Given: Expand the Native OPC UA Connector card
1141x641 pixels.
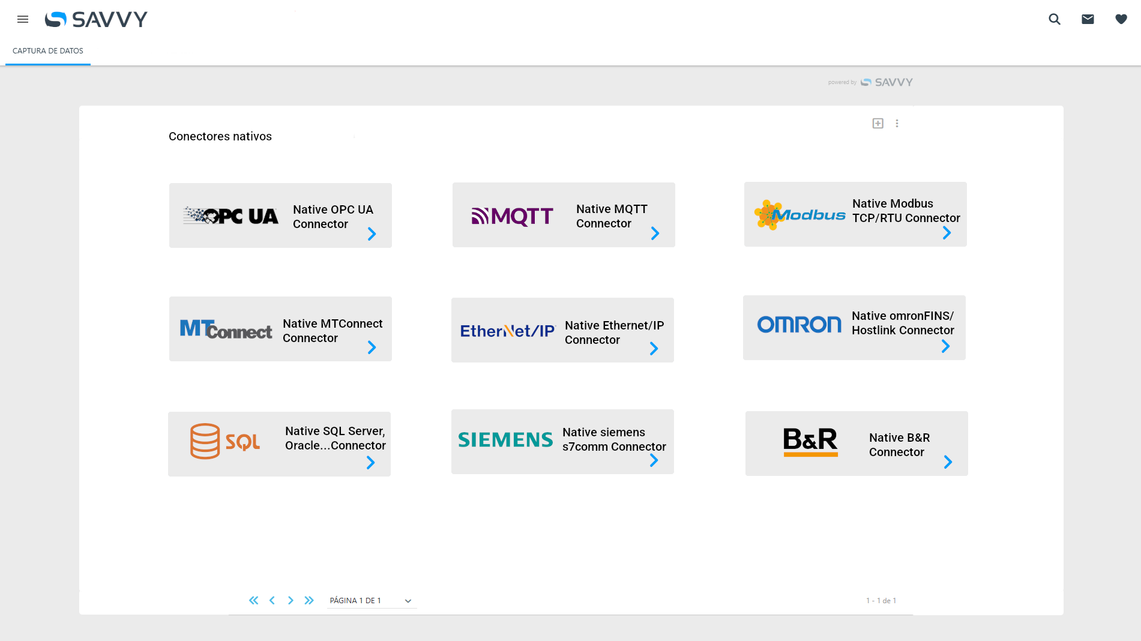Looking at the screenshot, I should coord(371,234).
